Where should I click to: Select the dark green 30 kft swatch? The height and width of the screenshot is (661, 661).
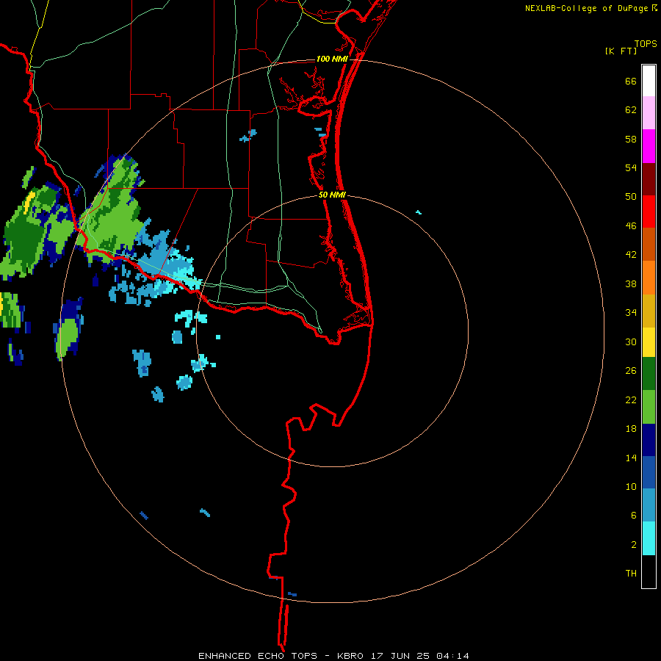coord(649,374)
